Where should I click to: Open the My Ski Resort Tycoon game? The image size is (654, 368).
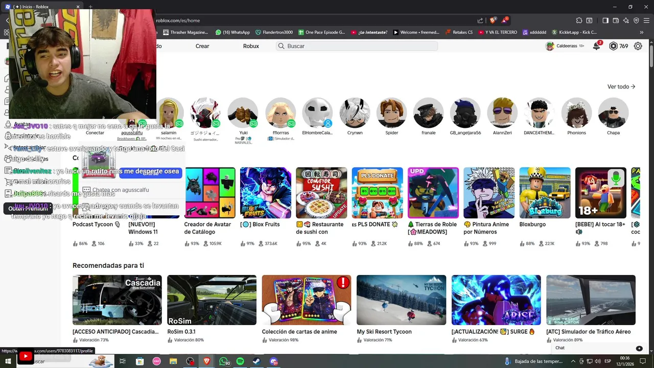401,300
